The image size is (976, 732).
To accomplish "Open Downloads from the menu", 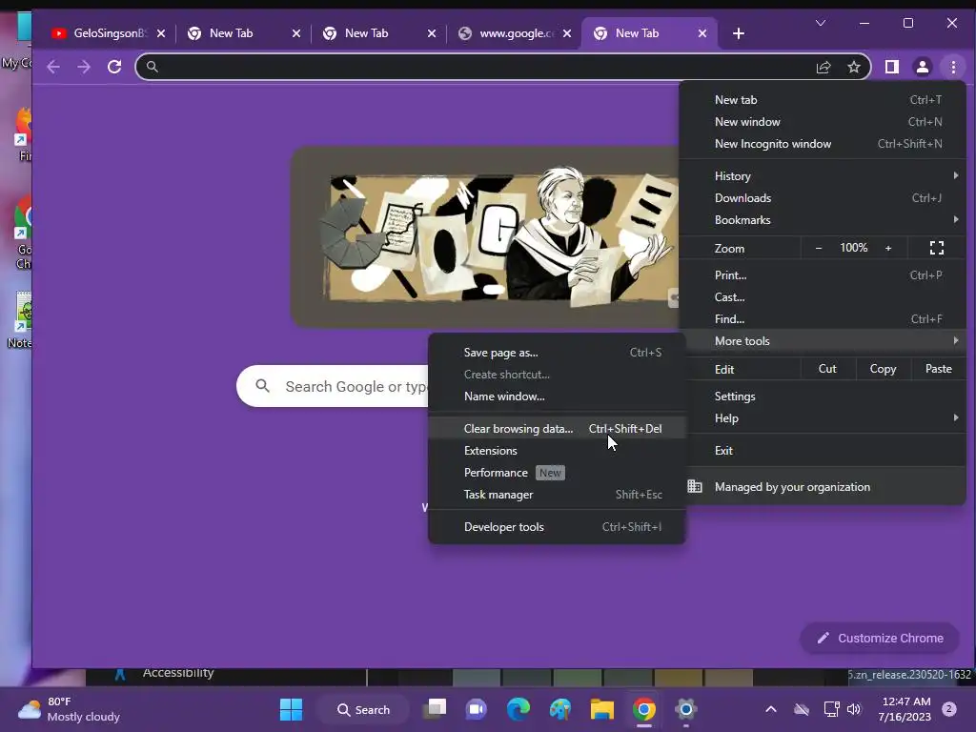I will coord(823,197).
